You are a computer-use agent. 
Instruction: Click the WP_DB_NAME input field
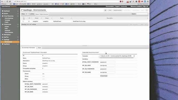(x=108, y=72)
